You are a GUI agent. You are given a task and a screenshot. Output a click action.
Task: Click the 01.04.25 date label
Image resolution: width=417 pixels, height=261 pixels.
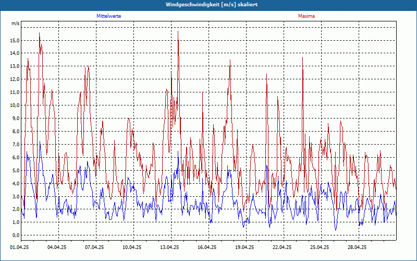(x=19, y=247)
